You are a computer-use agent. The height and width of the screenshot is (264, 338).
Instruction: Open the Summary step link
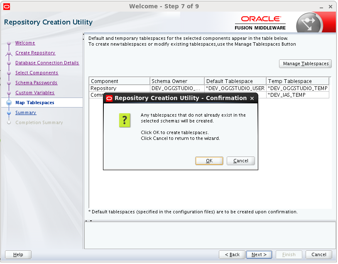coord(26,112)
